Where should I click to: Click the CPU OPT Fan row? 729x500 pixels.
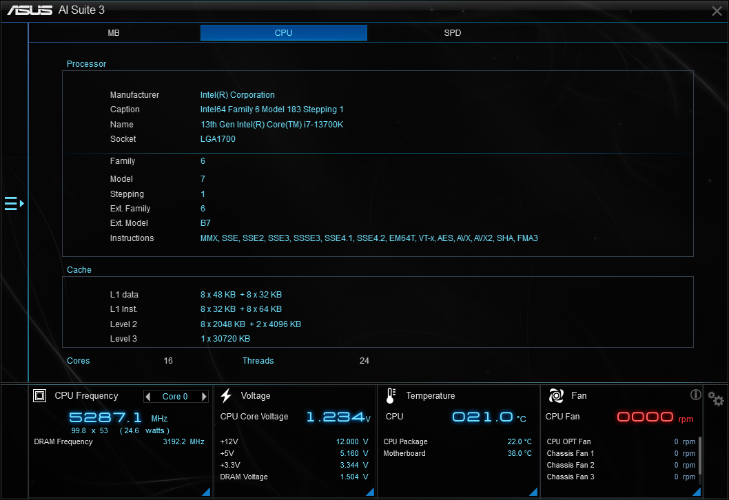point(621,441)
